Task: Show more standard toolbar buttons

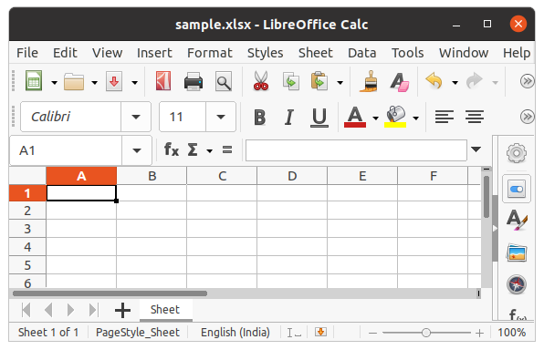Action: point(527,81)
